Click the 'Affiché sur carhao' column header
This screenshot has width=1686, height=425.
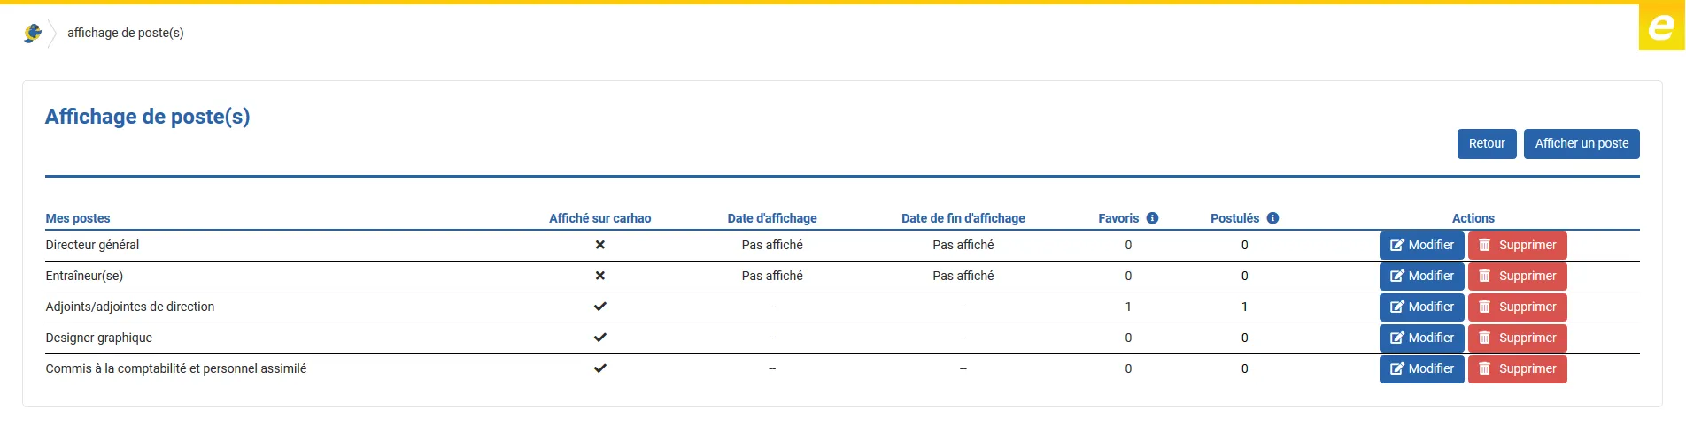600,218
